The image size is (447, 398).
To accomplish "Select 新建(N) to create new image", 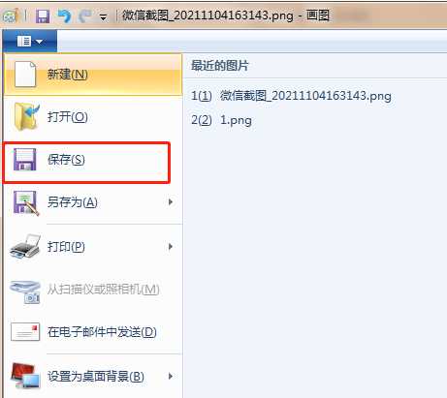I will point(93,75).
